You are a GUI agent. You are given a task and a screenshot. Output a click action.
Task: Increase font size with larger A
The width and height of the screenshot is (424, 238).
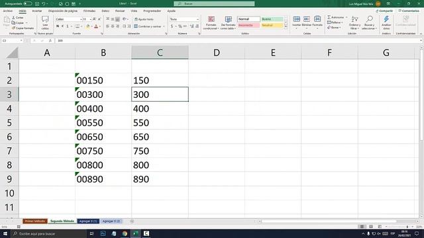pyautogui.click(x=94, y=19)
